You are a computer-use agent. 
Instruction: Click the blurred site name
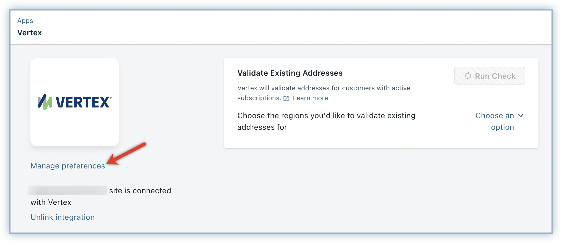pos(67,190)
